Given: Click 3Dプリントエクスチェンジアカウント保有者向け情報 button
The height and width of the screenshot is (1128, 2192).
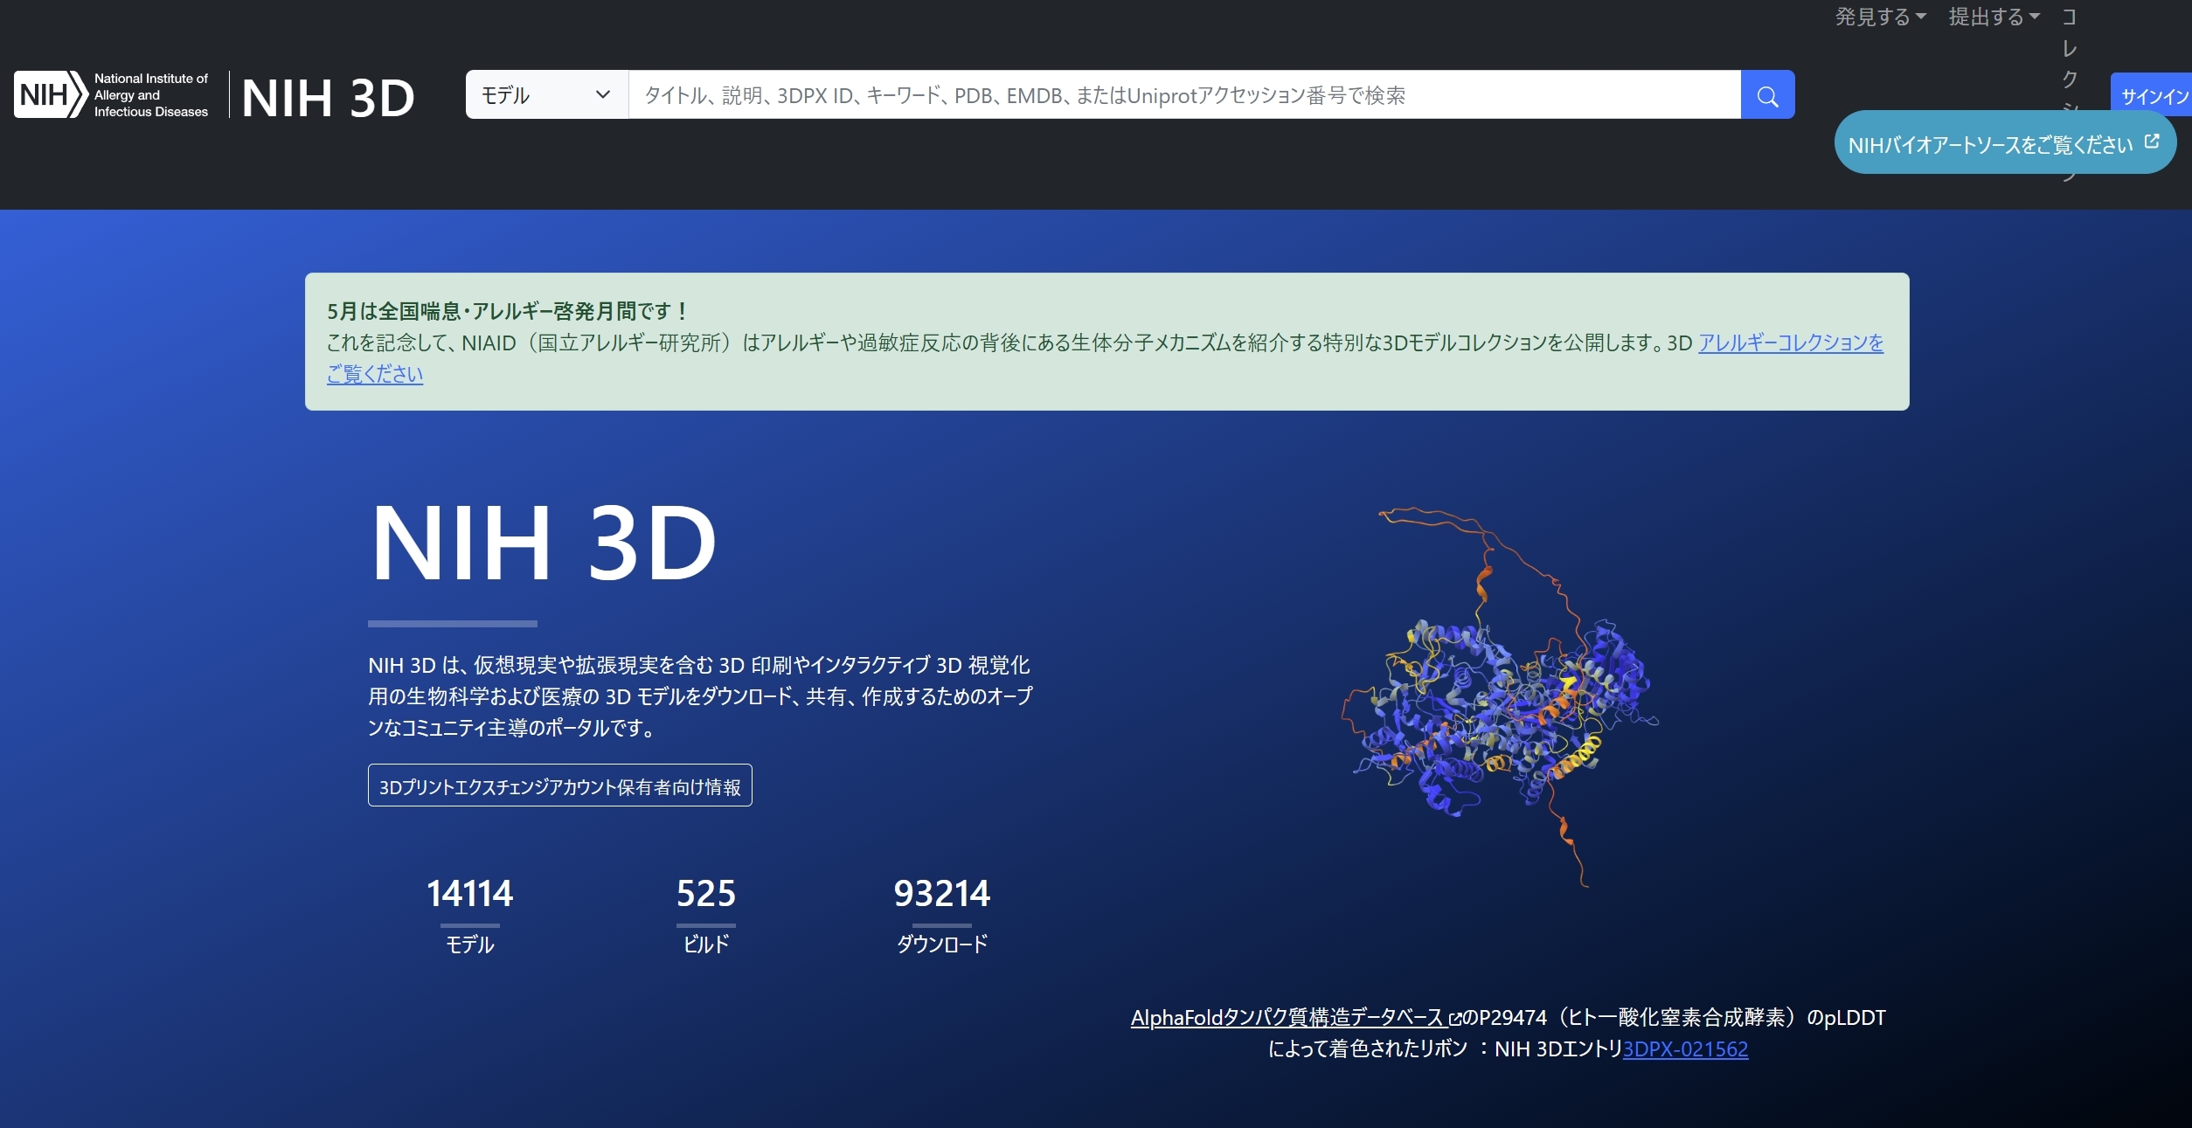Looking at the screenshot, I should [x=559, y=785].
